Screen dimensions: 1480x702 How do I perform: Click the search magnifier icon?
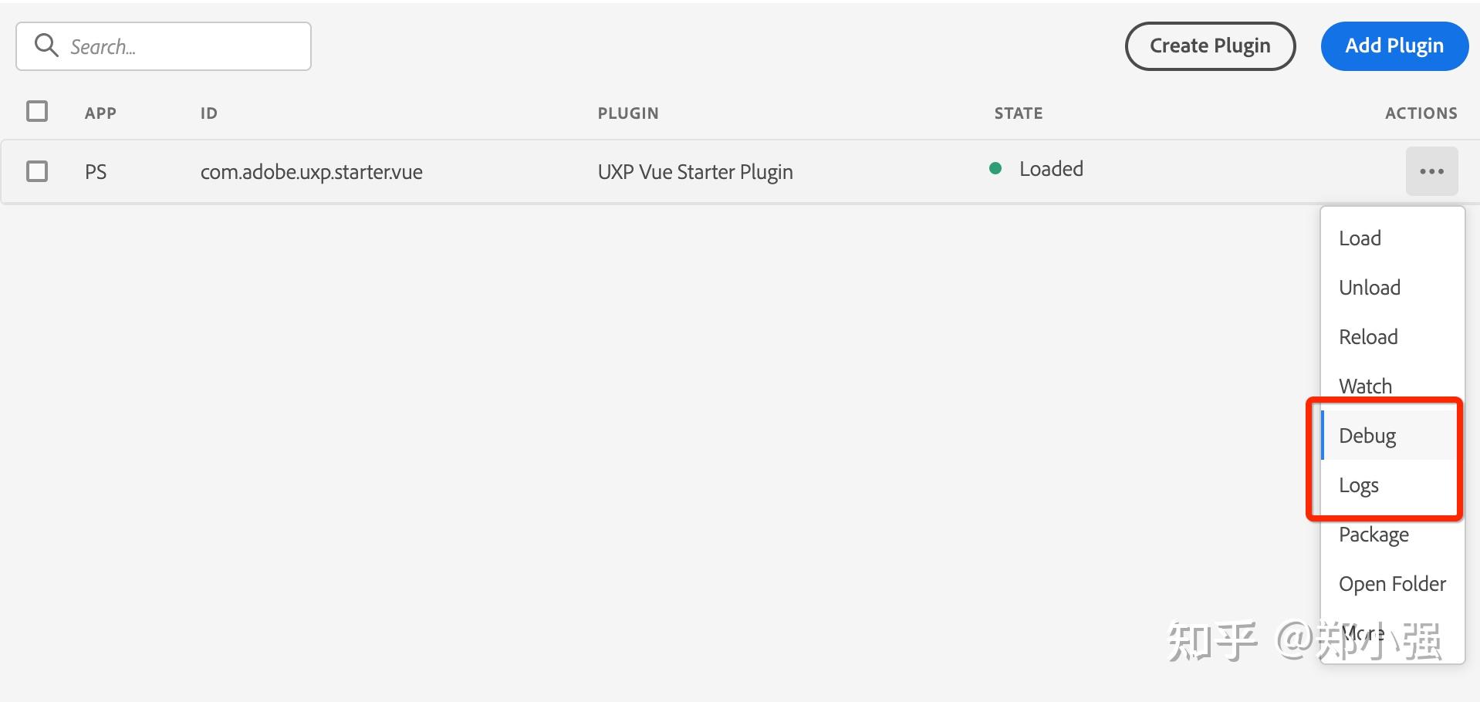coord(46,46)
